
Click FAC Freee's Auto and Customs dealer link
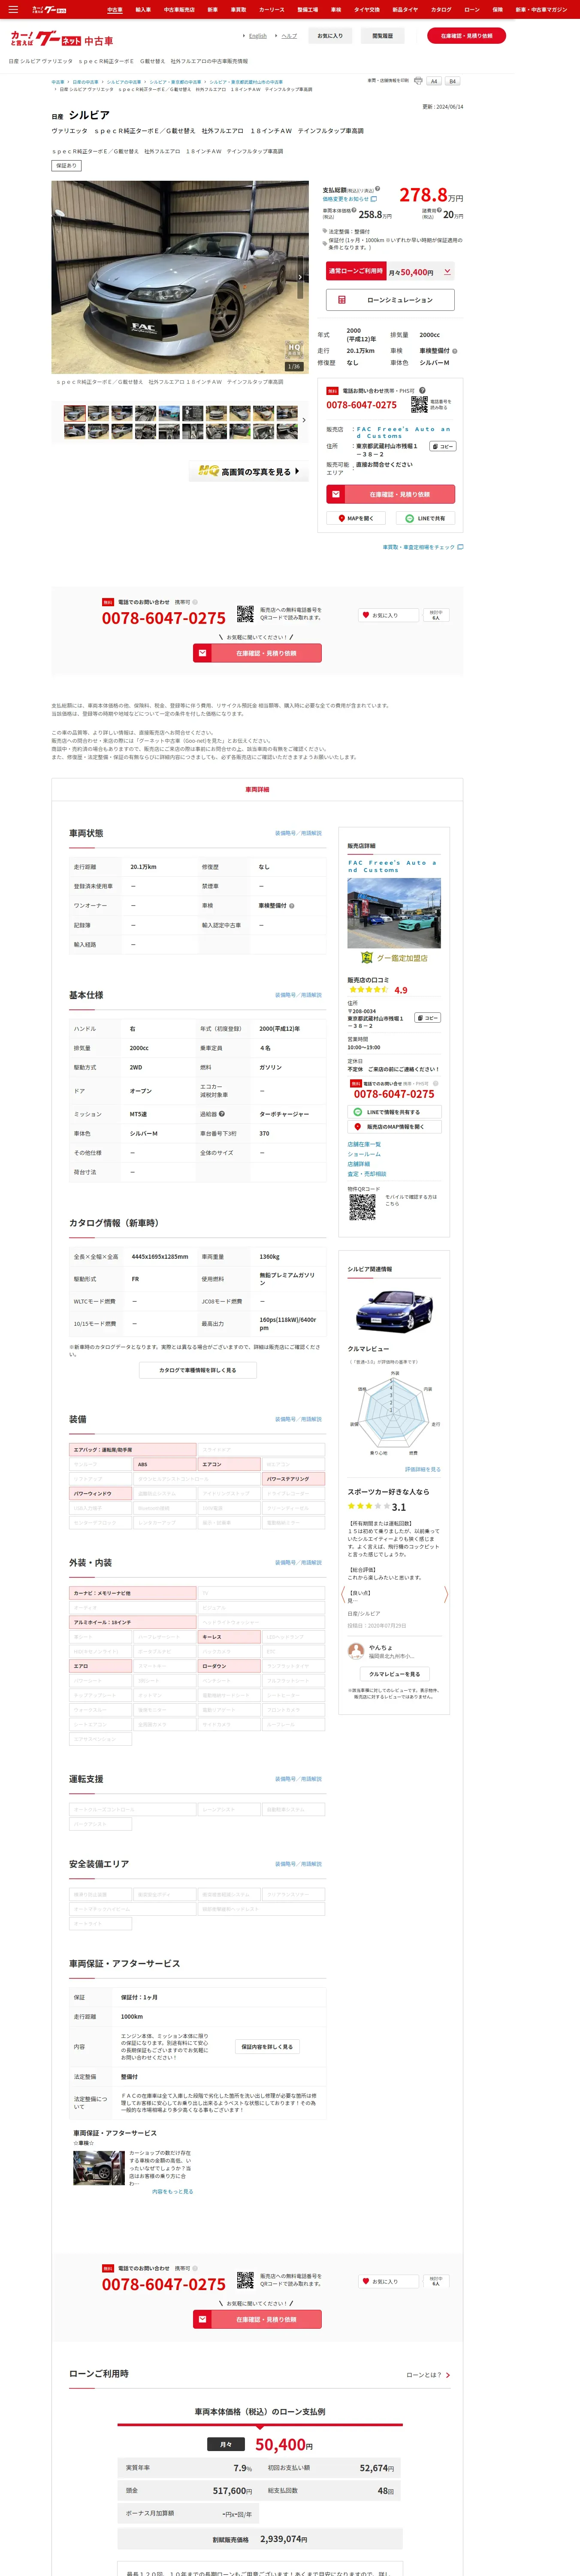tap(403, 433)
